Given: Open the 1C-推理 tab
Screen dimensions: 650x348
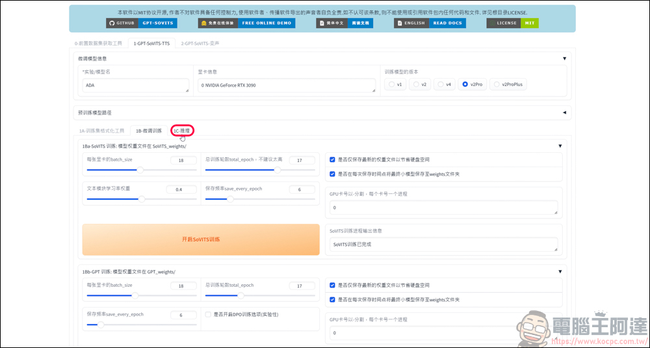Looking at the screenshot, I should click(182, 131).
